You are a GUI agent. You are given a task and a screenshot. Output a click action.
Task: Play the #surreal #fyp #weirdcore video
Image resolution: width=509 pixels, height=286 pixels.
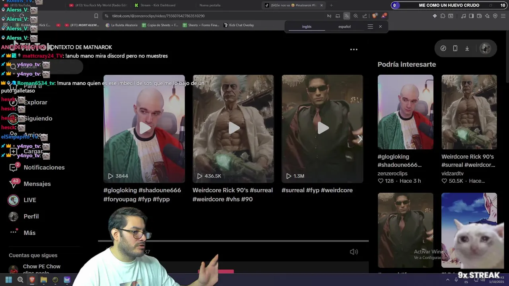[x=322, y=128]
